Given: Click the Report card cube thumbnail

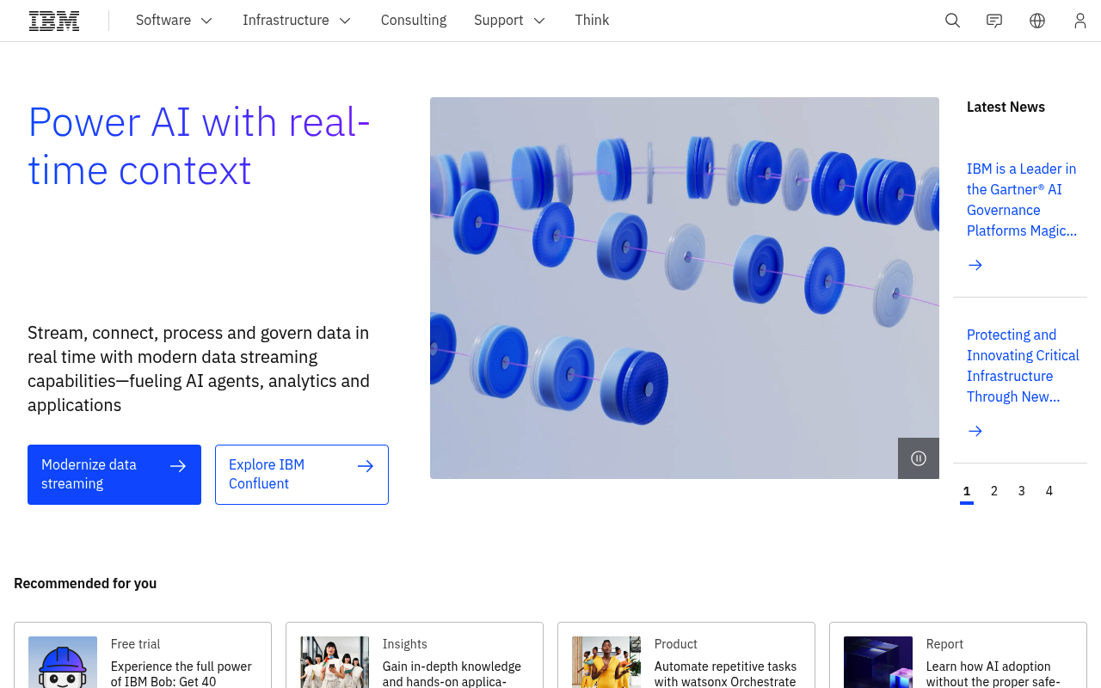Looking at the screenshot, I should point(878,662).
